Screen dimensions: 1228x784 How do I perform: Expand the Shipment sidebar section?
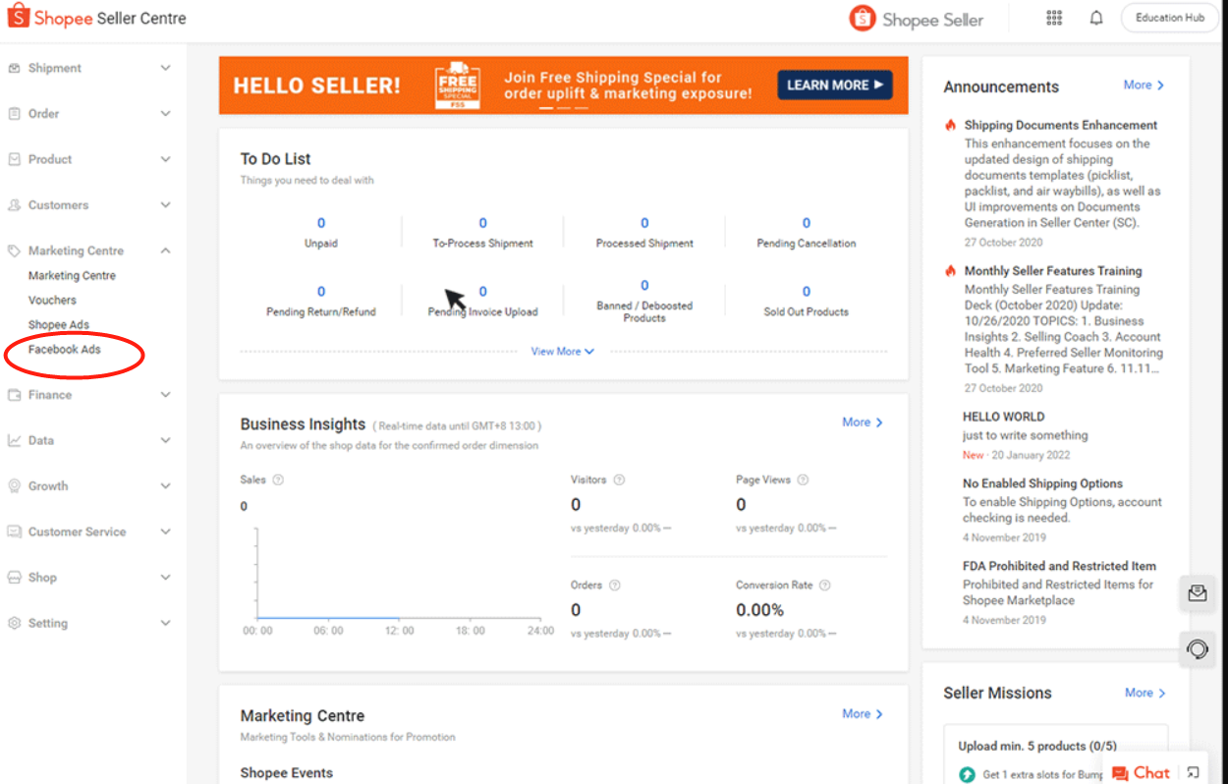pyautogui.click(x=88, y=69)
